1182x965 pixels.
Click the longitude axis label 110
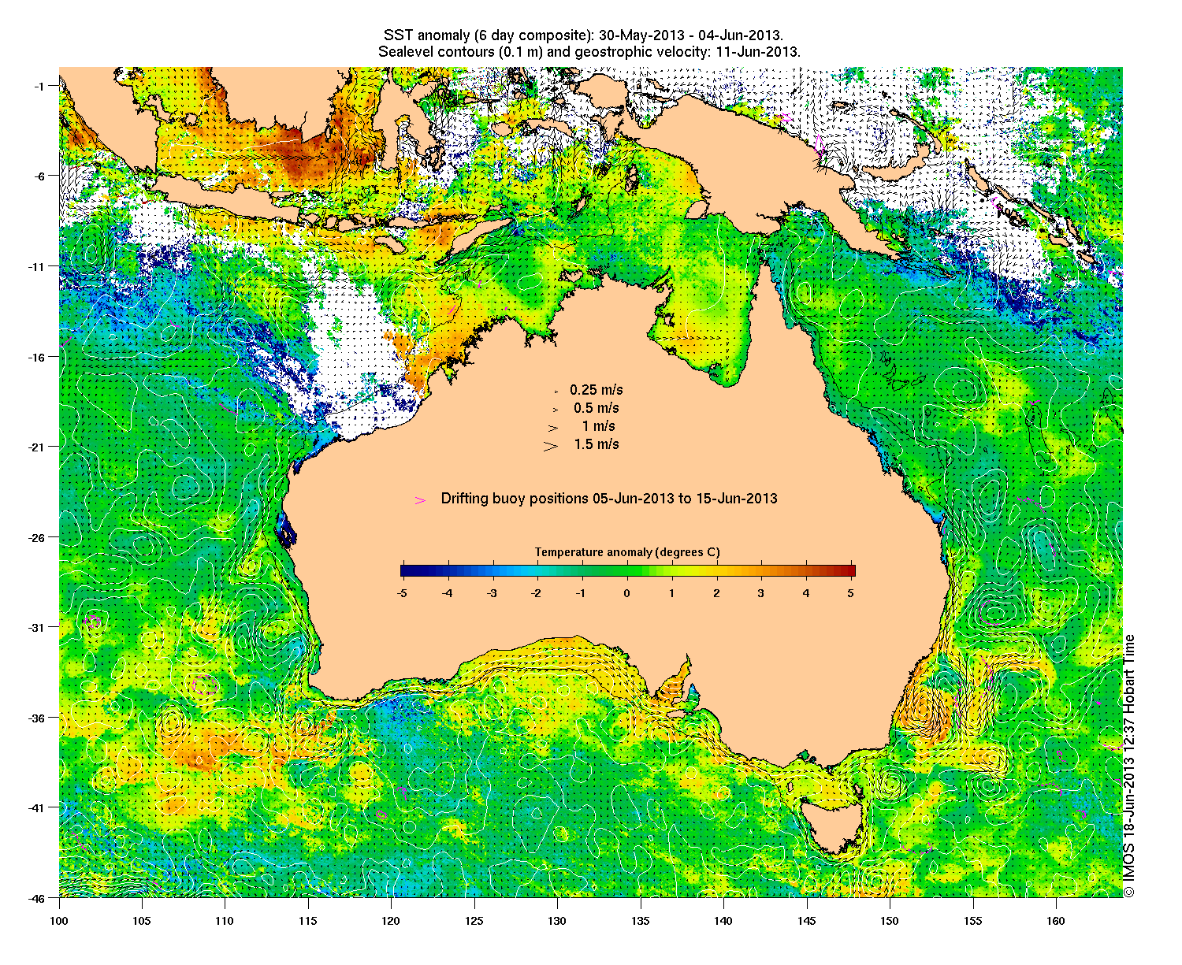click(225, 921)
